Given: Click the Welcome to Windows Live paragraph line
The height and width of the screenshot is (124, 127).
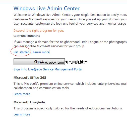Looking at the screenshot, I should click(70, 15).
